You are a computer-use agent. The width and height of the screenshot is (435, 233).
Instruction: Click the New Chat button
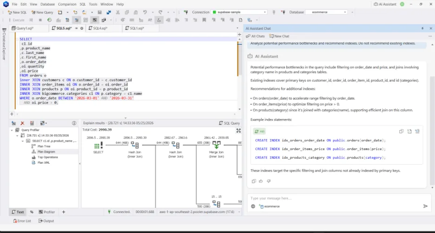click(x=279, y=36)
